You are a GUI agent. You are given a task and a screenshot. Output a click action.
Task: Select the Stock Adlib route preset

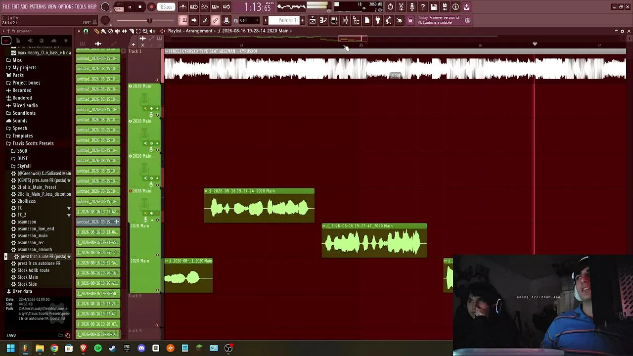[x=33, y=270]
